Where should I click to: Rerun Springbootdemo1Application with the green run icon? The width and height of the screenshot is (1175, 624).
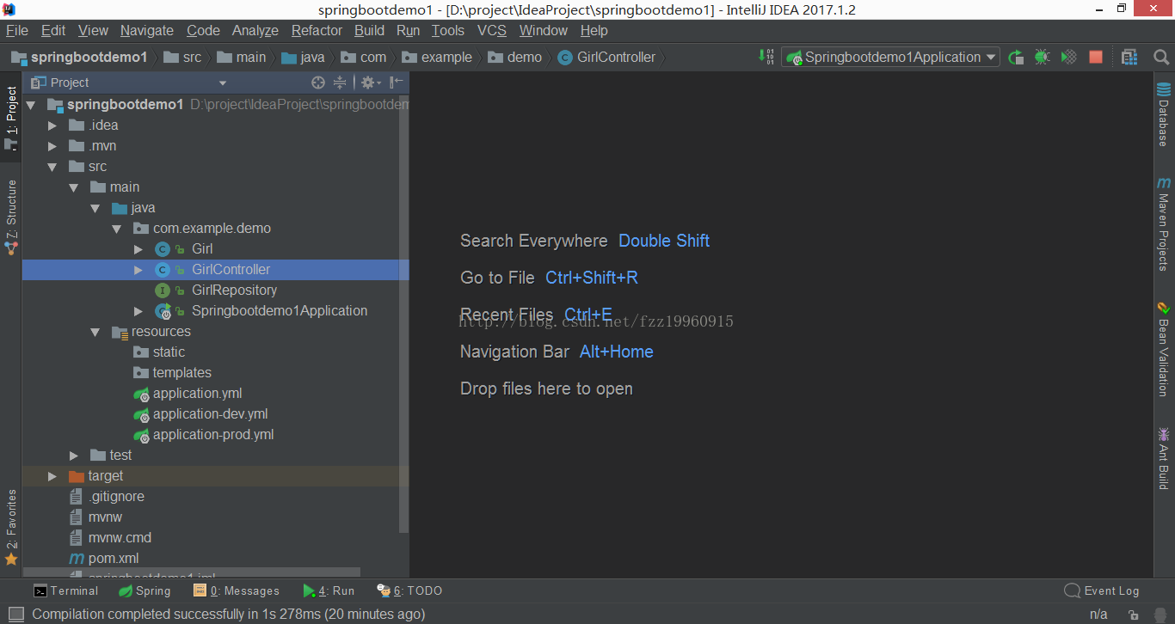[x=1016, y=57]
